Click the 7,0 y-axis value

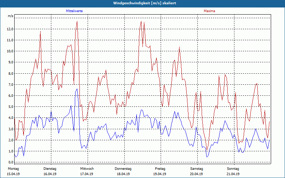pyautogui.click(x=10, y=85)
